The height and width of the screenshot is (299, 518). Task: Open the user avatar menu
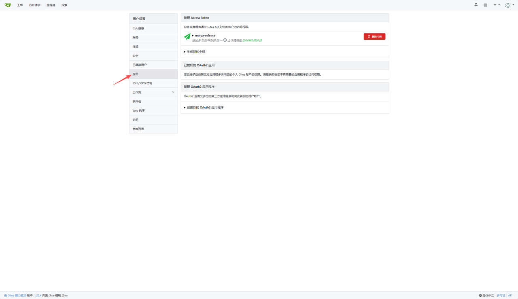(509, 5)
